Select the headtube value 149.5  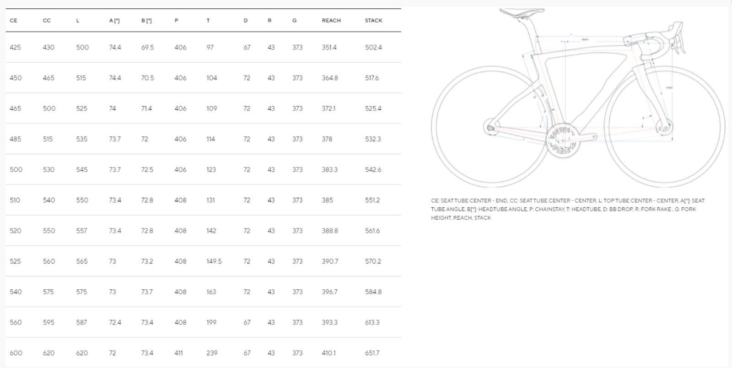point(214,261)
